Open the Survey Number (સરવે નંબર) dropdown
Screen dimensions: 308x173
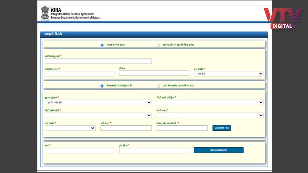(210, 115)
